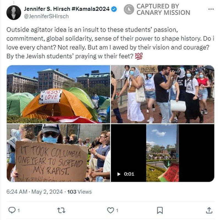Image resolution: width=220 pixels, height=220 pixels.
Task: Open the Free Palestine march photo
Action: click(x=163, y=94)
